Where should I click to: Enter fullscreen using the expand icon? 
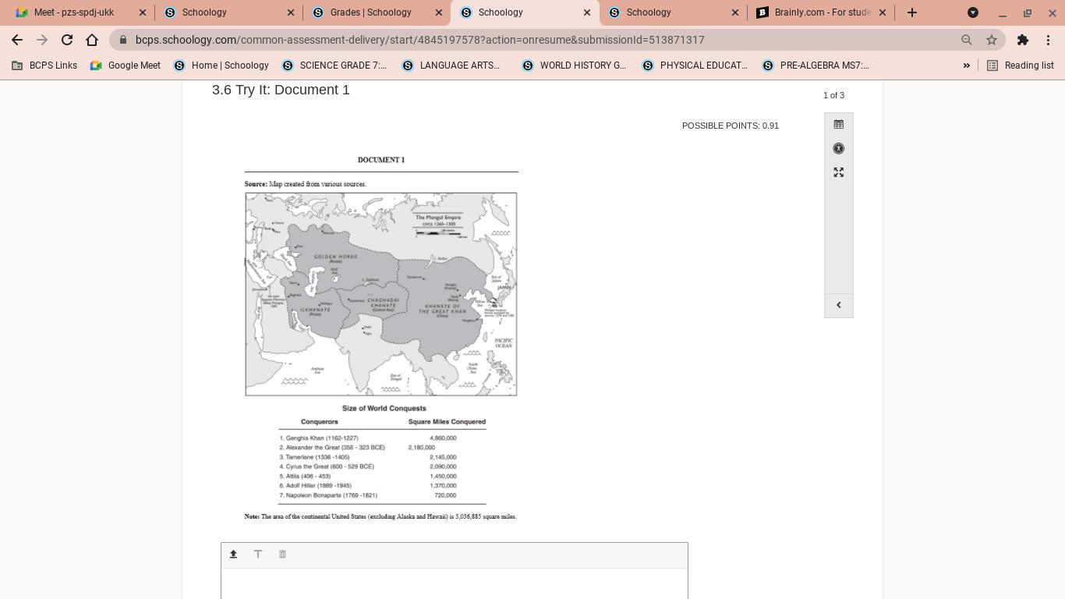838,172
